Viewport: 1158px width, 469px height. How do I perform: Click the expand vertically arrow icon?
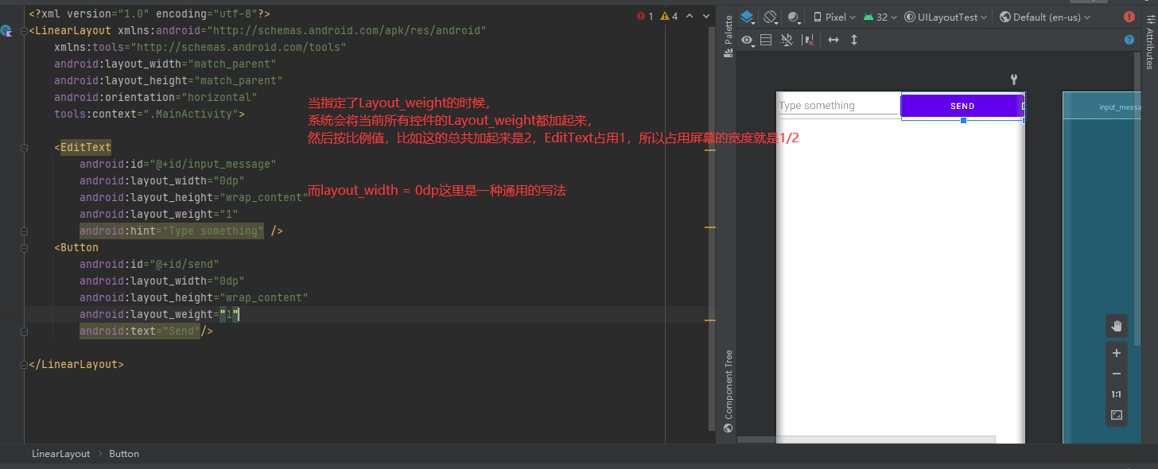pos(854,40)
